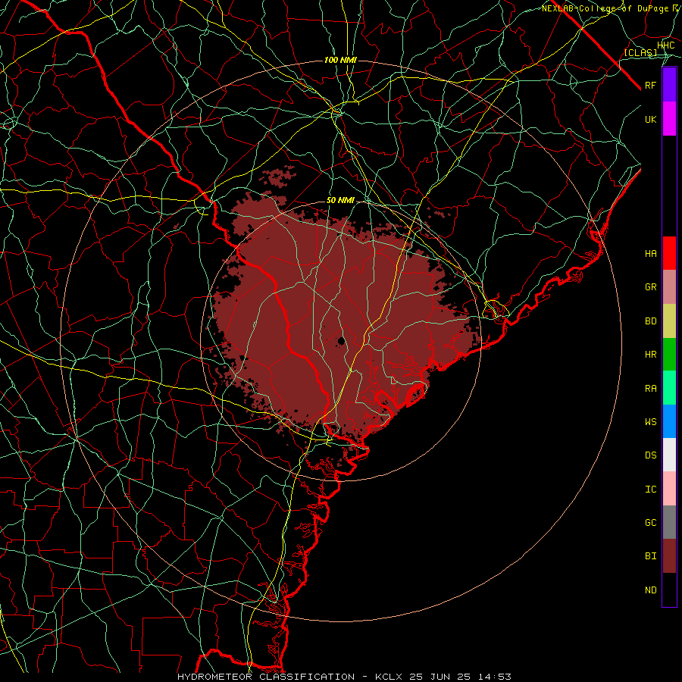Click the BI legend label
This screenshot has height=682, width=682.
tap(651, 556)
